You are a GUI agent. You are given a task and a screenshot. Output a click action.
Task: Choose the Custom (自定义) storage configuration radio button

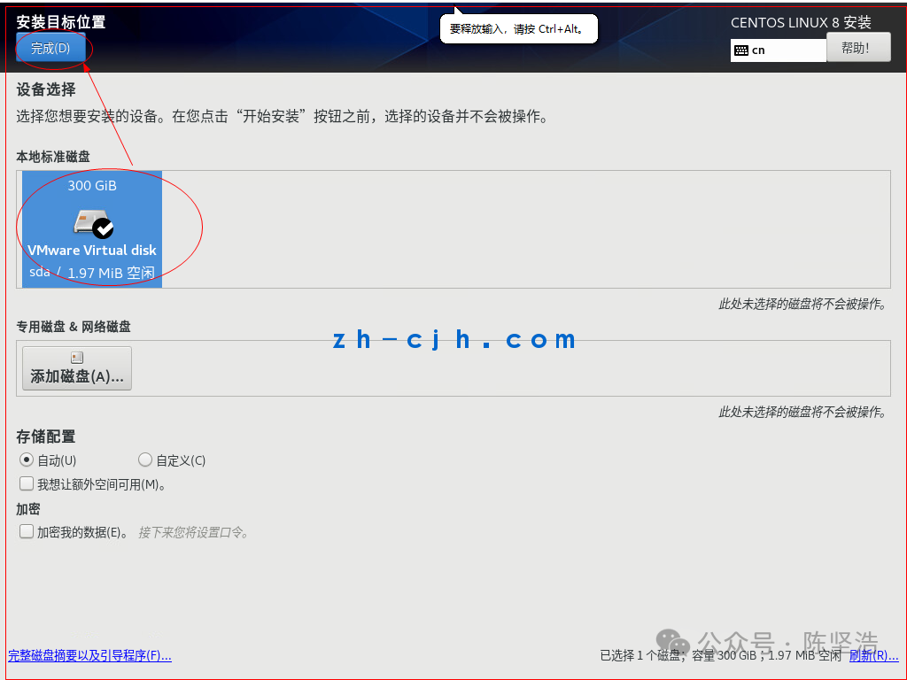[x=145, y=460]
